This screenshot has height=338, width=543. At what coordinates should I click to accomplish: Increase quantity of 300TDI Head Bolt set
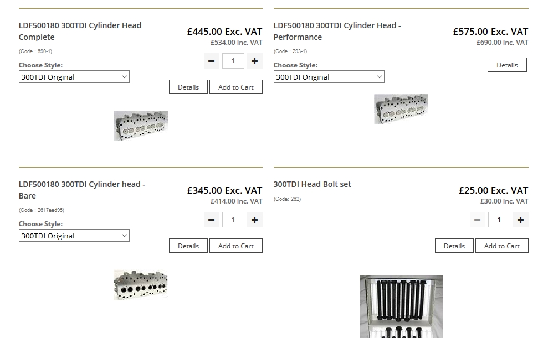click(520, 220)
